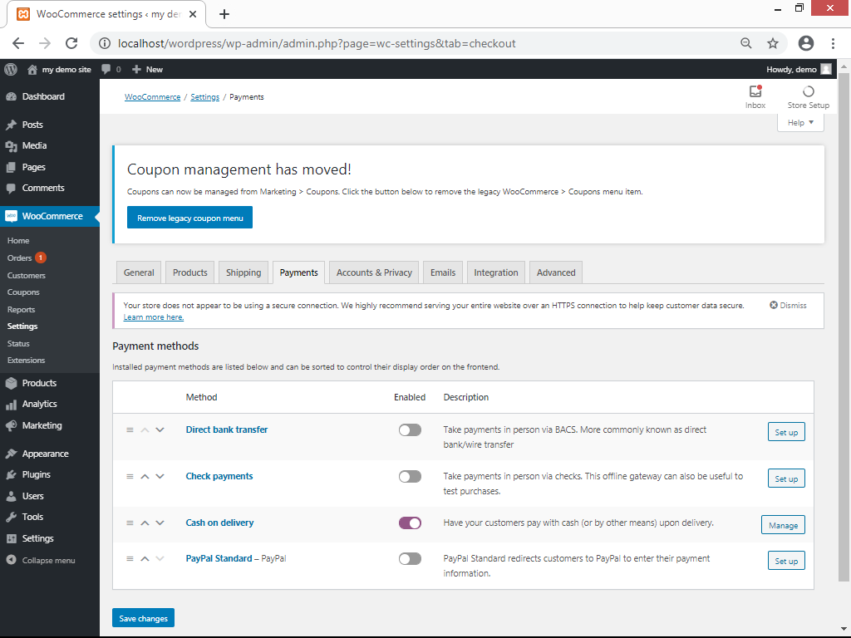Click the drag handle for Direct bank transfer
Screen dimensions: 851x638
click(x=130, y=429)
